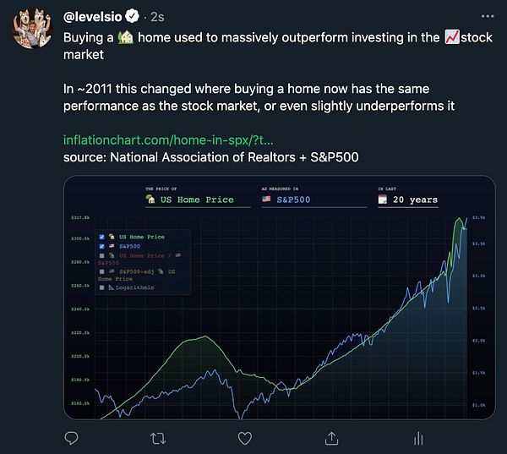Image resolution: width=507 pixels, height=454 pixels.
Task: Open the huskies profile avatar
Action: tap(33, 28)
